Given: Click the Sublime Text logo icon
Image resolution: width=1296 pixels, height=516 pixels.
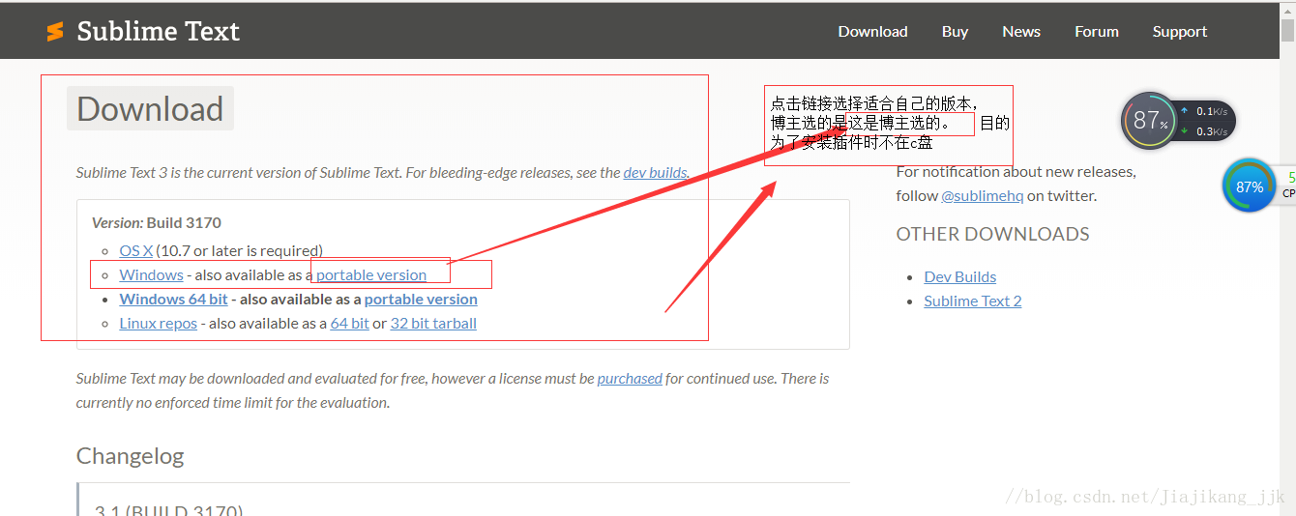Looking at the screenshot, I should click(x=55, y=31).
